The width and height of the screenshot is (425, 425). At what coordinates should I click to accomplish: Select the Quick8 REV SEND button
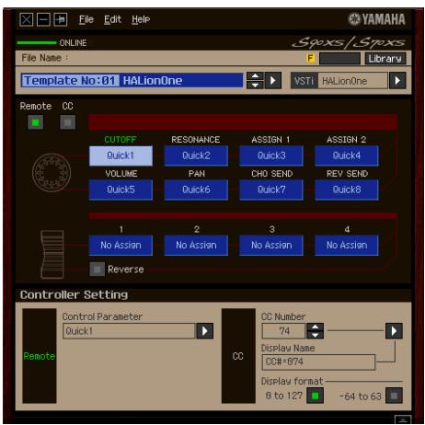[x=347, y=190]
